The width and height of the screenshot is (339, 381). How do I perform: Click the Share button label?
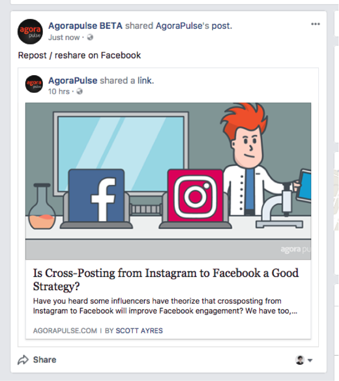tap(45, 360)
